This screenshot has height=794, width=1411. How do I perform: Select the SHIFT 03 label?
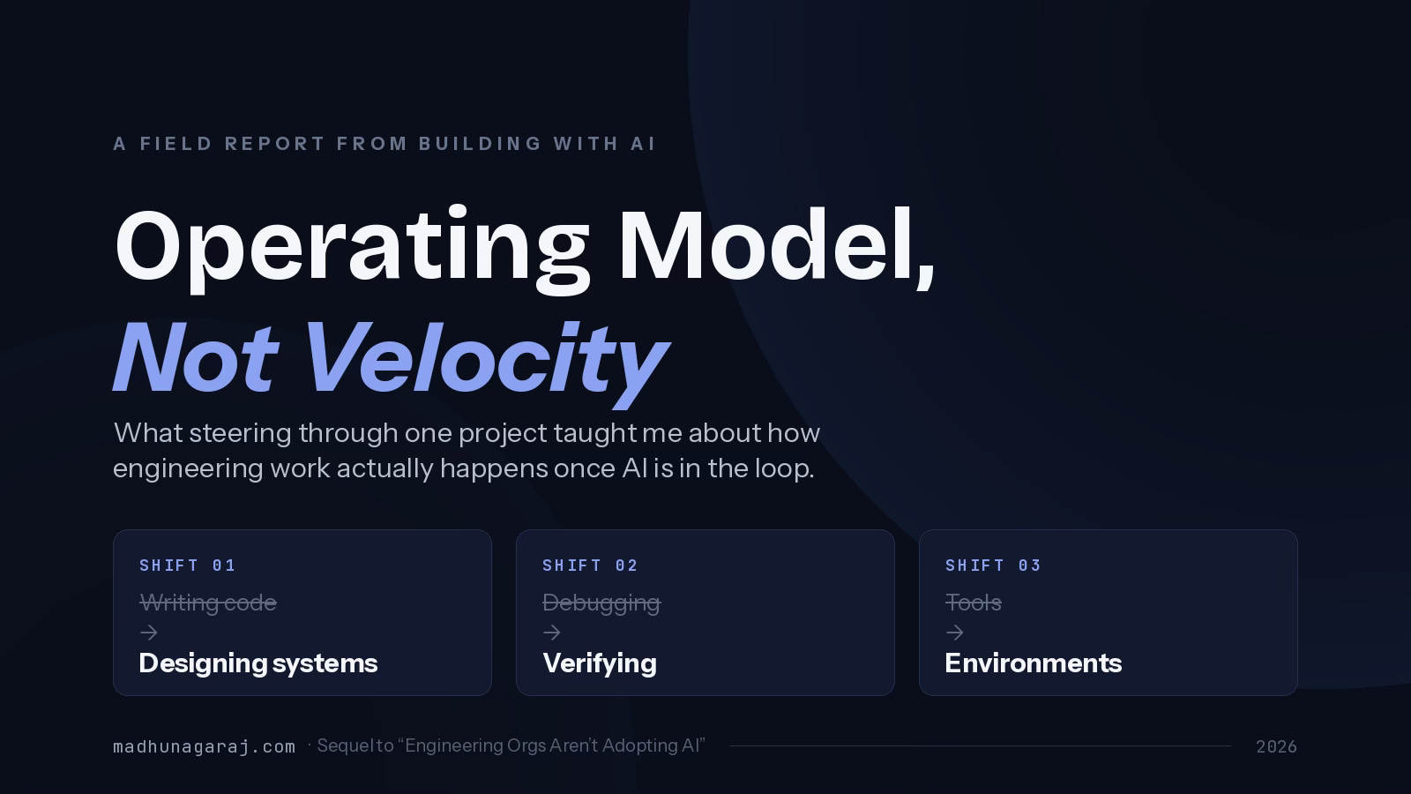[994, 566]
